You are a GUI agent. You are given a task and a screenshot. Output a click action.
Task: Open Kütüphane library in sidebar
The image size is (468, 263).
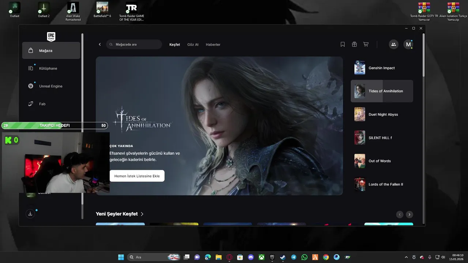(51, 68)
